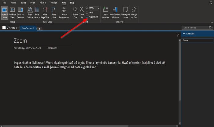Click the page title Zoom
Viewport: 214px width, 127px height.
pyautogui.click(x=20, y=41)
